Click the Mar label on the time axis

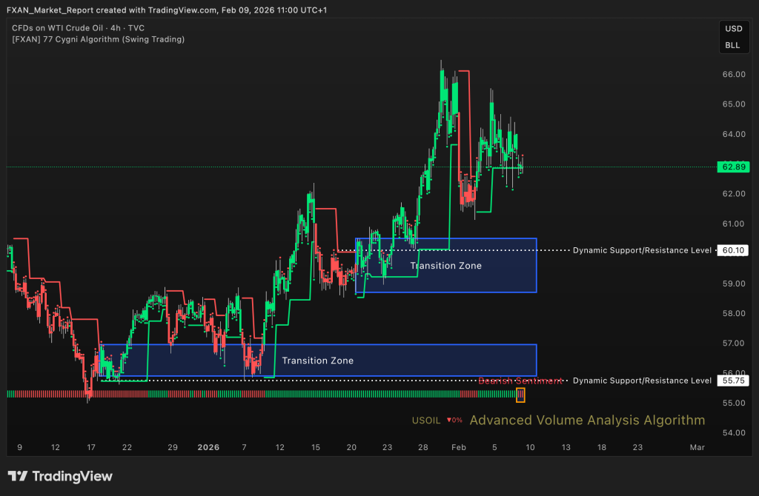coord(697,448)
